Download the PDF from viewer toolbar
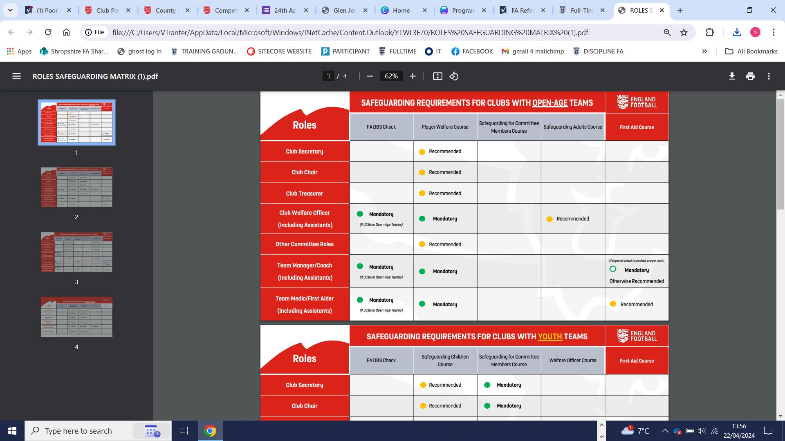785x441 pixels. [x=732, y=76]
